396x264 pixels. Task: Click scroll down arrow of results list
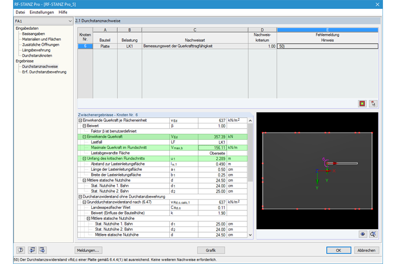[250, 235]
